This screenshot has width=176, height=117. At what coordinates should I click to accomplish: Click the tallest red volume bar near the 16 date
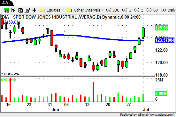pyautogui.click(x=10, y=90)
